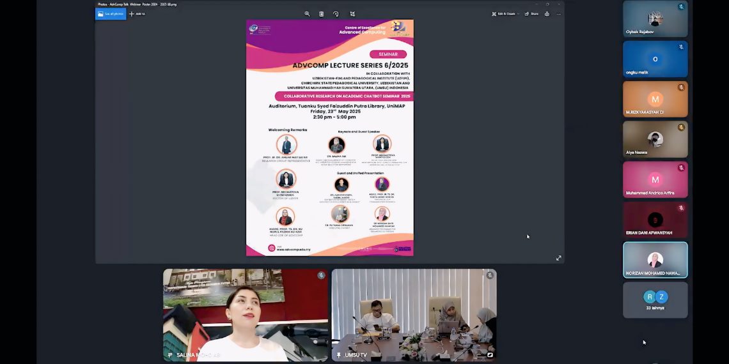Select Muhammad Andrico Arfira participant tile

pyautogui.click(x=655, y=179)
